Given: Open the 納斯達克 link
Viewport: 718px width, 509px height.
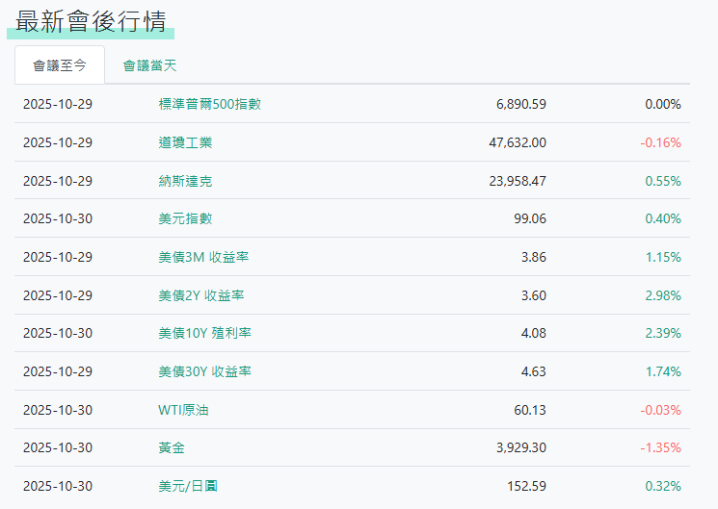Looking at the screenshot, I should click(x=185, y=181).
